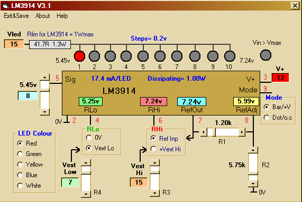Click the grey LED number 10
This screenshot has width=302, height=202.
pyautogui.click(x=230, y=56)
